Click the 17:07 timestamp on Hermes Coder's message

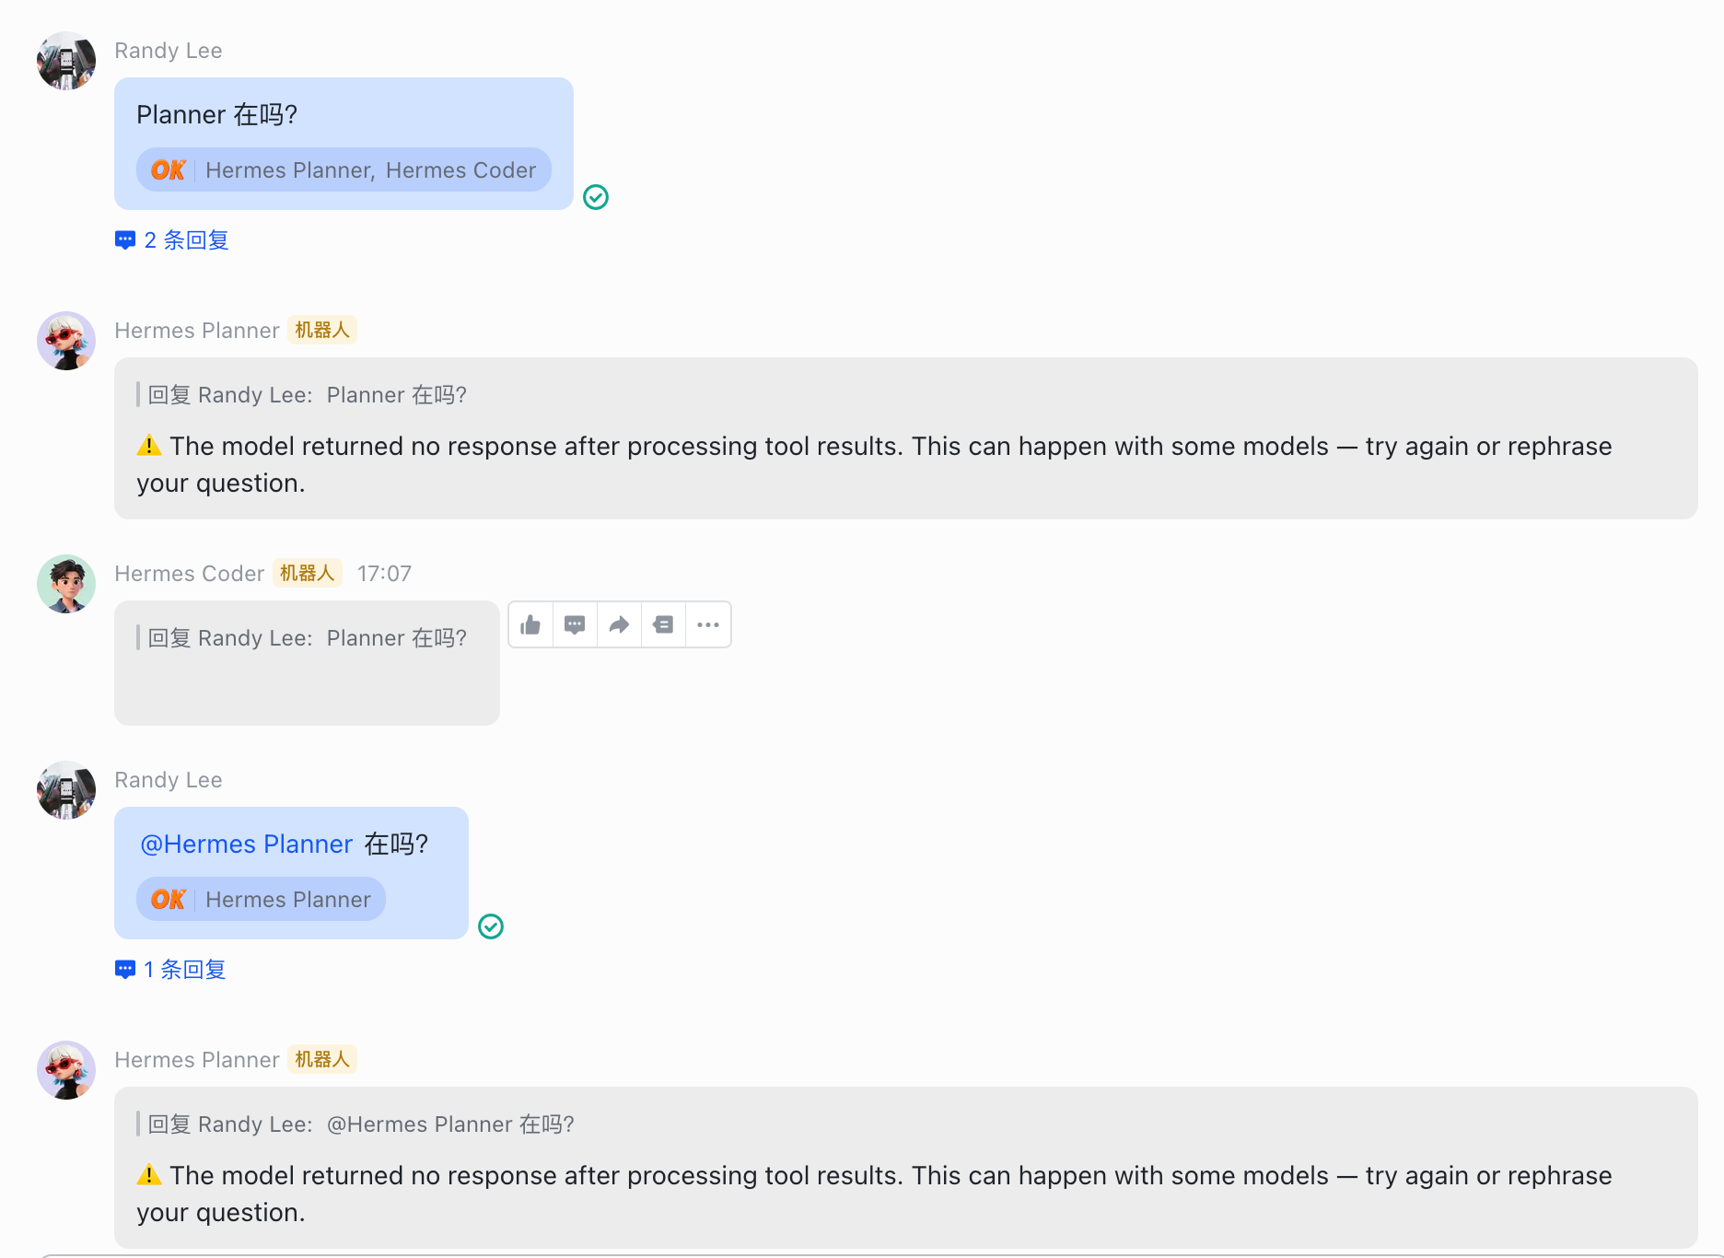pos(384,574)
